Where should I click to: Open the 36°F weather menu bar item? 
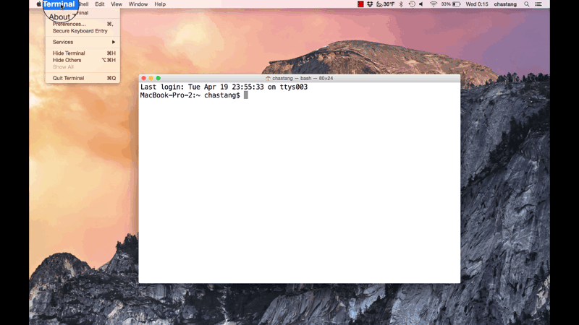click(386, 4)
